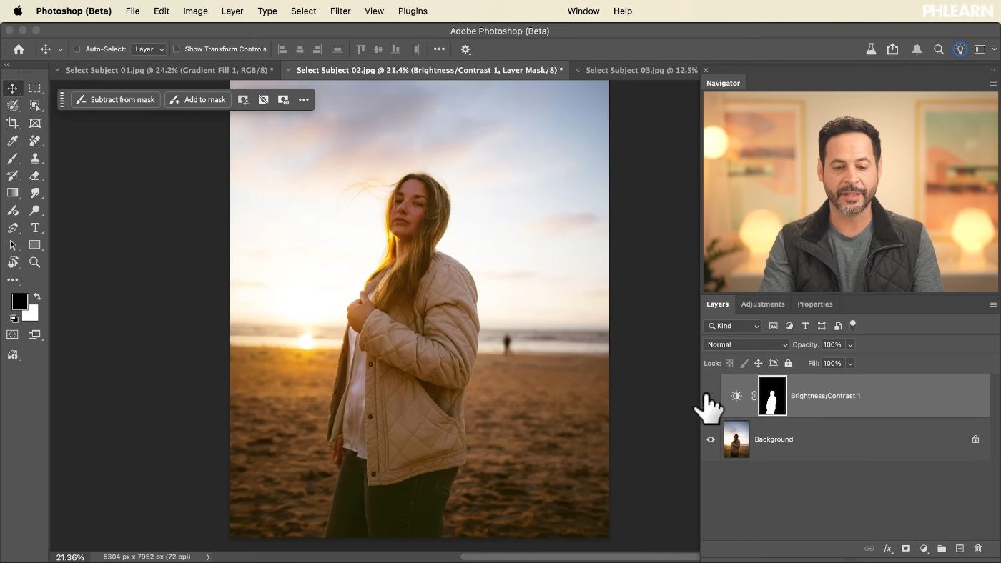Open the Search magnifier in top right
Viewport: 1001px width, 563px height.
938,49
